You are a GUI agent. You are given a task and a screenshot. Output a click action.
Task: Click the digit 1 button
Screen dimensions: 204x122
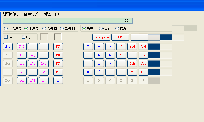click(x=88, y=63)
